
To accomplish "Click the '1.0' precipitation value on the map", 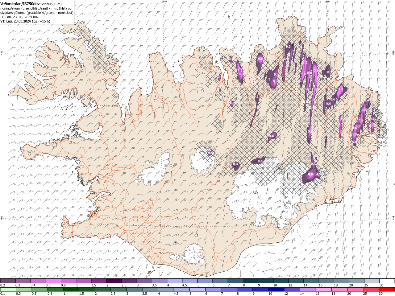I will coord(304,74).
